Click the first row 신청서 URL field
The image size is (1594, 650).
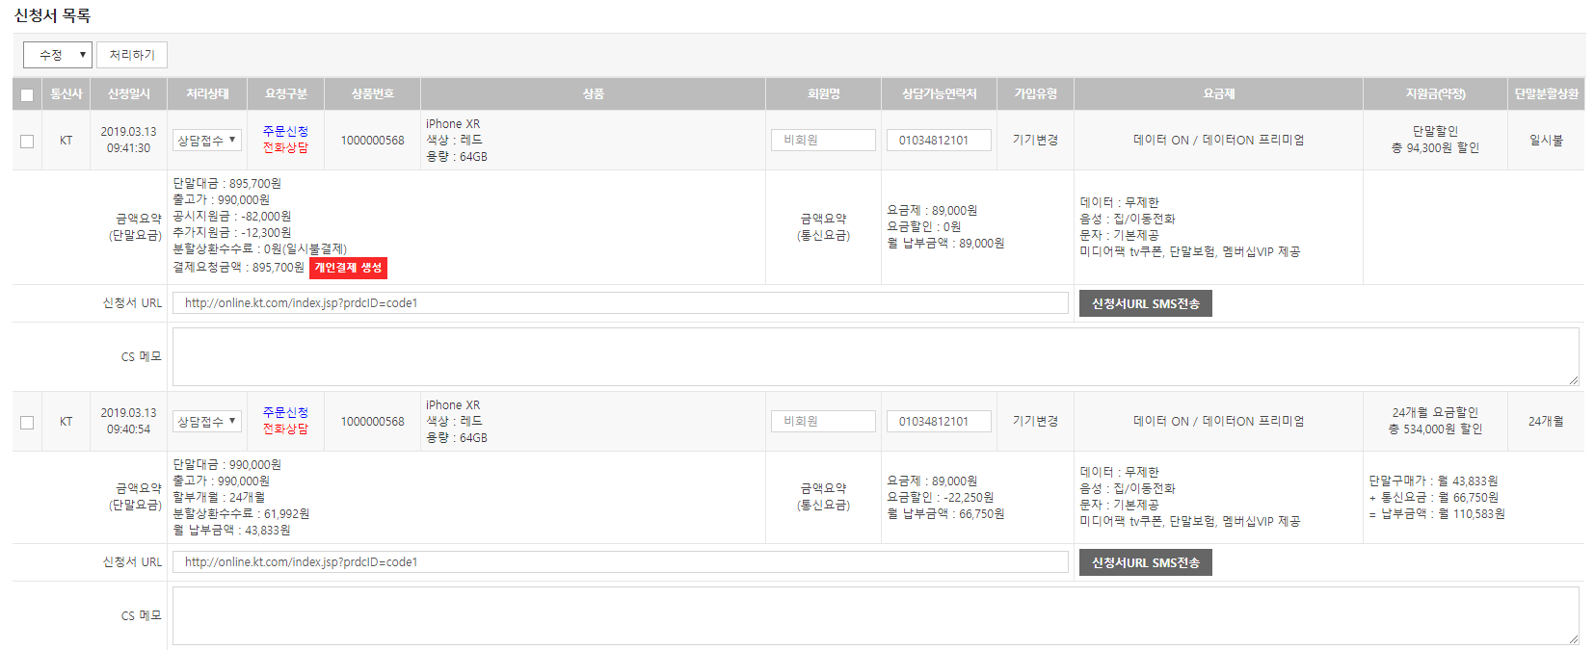(620, 303)
